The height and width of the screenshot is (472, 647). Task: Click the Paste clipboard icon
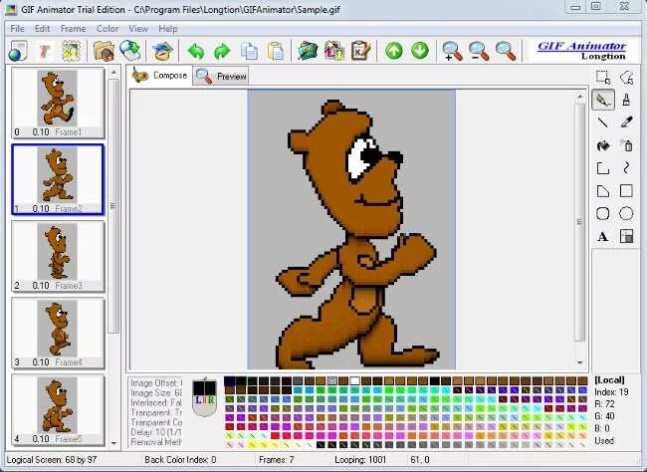tap(275, 51)
